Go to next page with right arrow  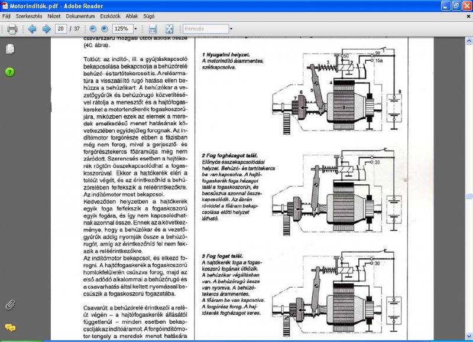click(x=47, y=29)
